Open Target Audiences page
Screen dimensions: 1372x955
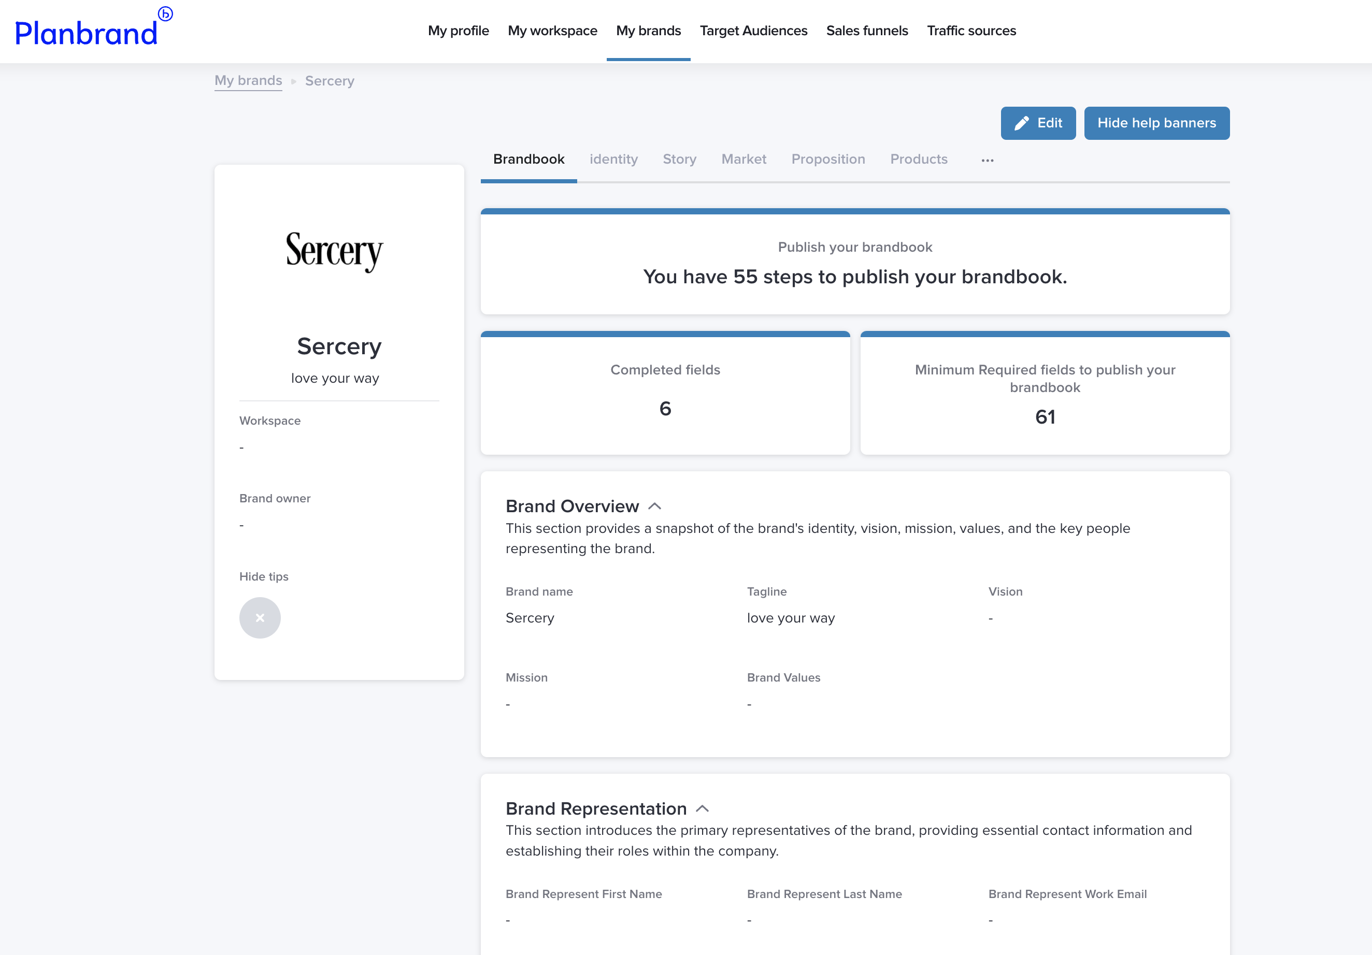tap(753, 31)
